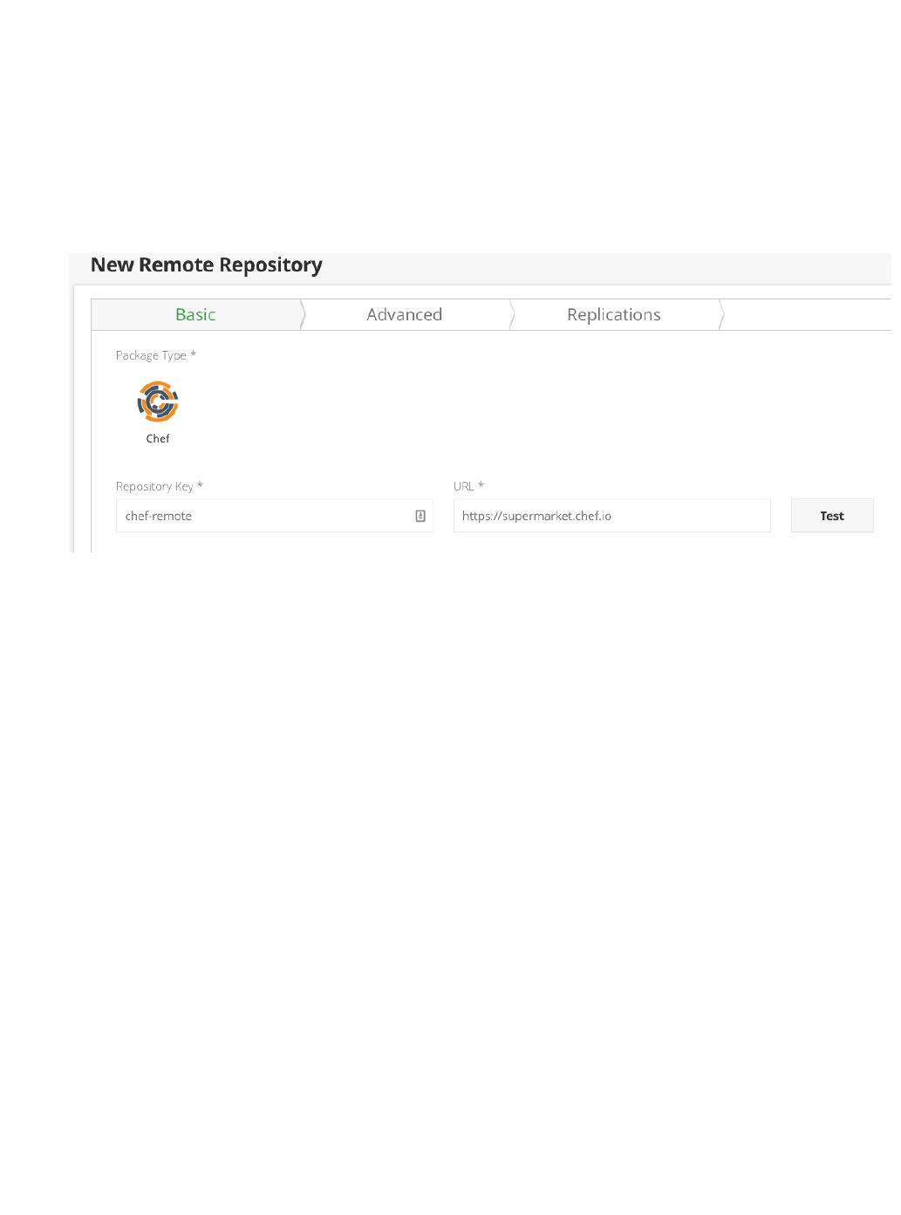Focus the URL input field
The height and width of the screenshot is (1215, 901).
(612, 516)
